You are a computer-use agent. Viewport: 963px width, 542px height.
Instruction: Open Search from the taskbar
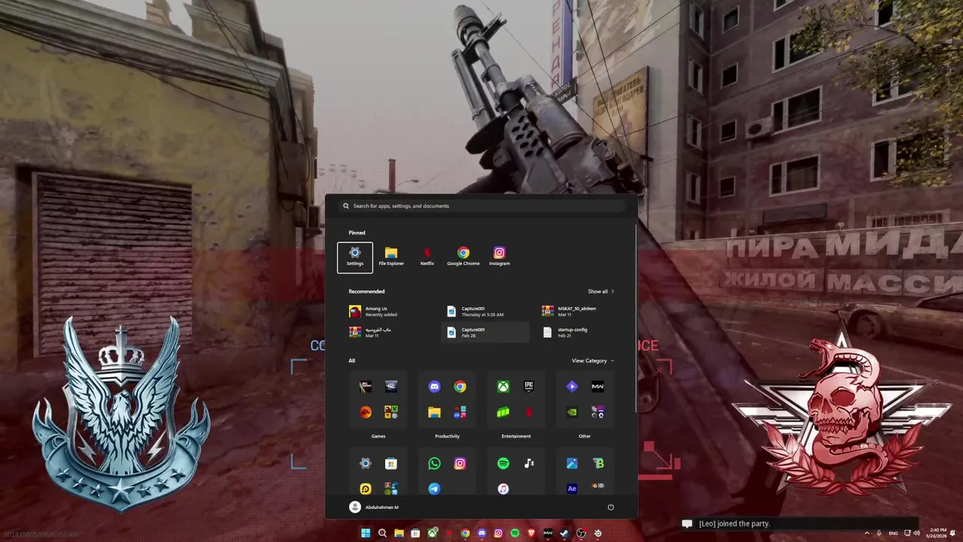(382, 533)
